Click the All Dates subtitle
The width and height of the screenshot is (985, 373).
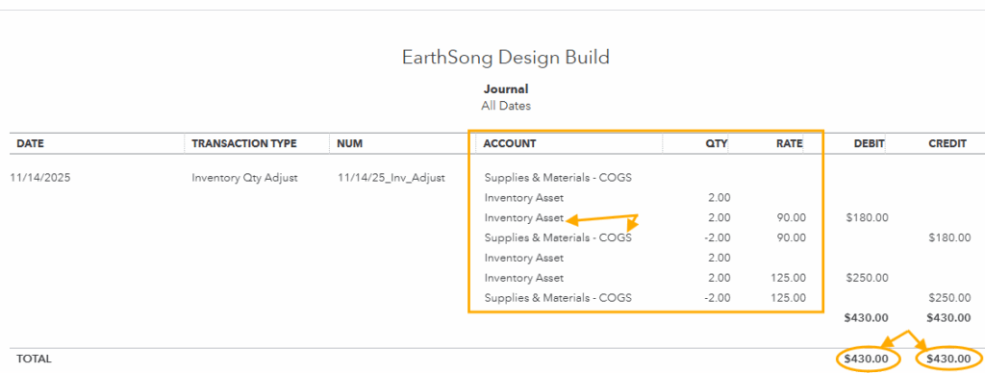click(506, 106)
